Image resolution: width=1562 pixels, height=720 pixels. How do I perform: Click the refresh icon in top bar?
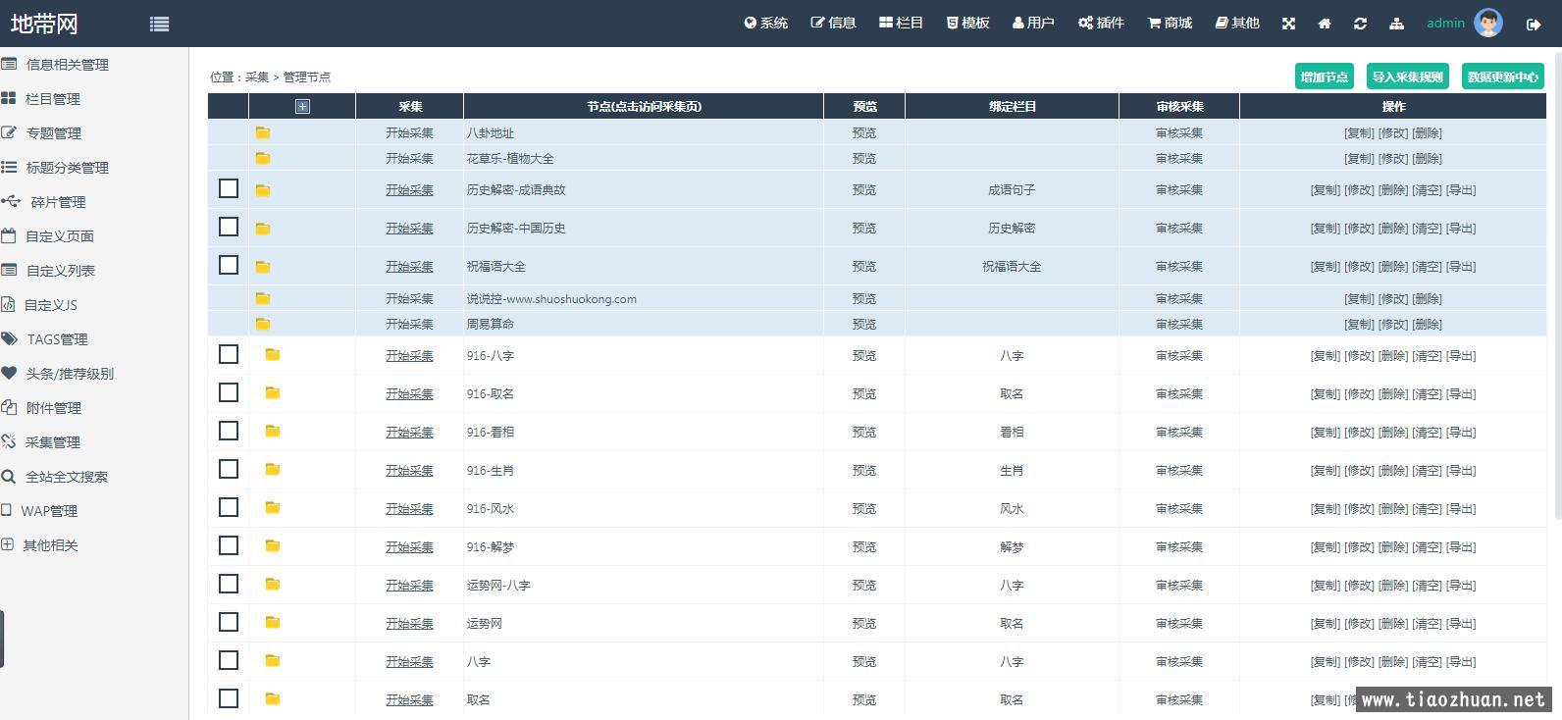(x=1360, y=24)
